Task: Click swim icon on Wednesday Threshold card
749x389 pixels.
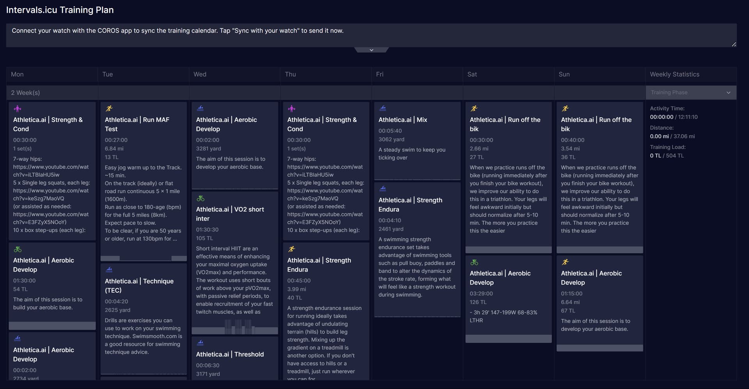Action: point(200,343)
